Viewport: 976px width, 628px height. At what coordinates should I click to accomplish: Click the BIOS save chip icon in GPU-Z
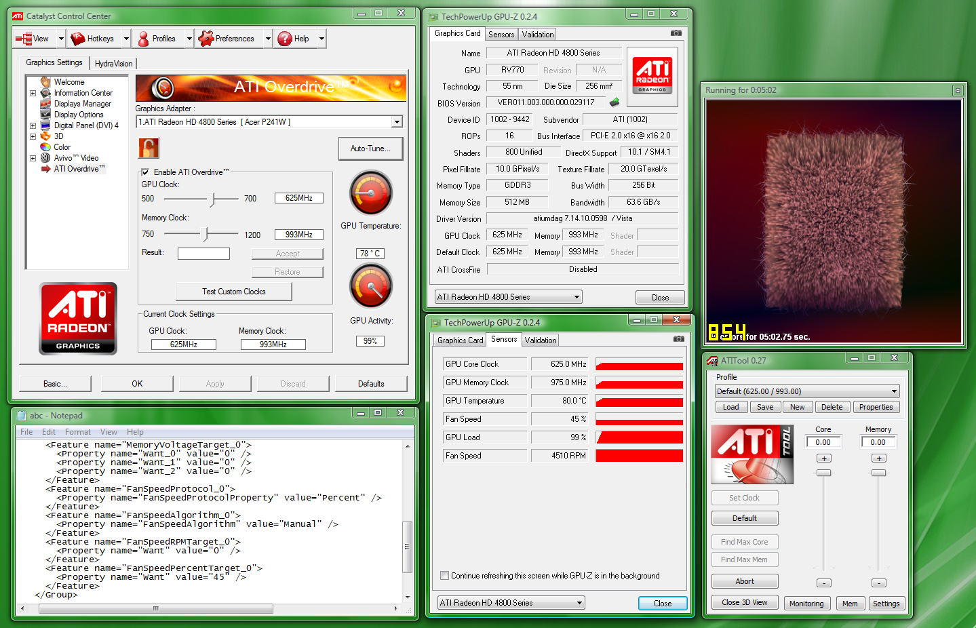pos(614,102)
